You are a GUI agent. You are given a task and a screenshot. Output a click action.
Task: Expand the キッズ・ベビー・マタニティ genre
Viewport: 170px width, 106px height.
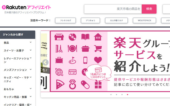tap(18, 79)
